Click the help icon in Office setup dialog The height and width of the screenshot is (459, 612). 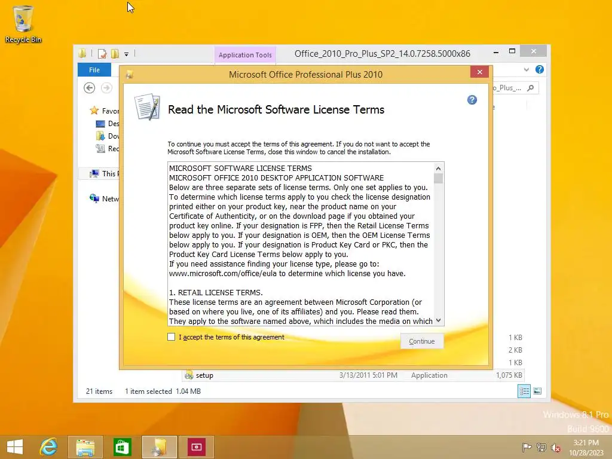click(x=472, y=100)
